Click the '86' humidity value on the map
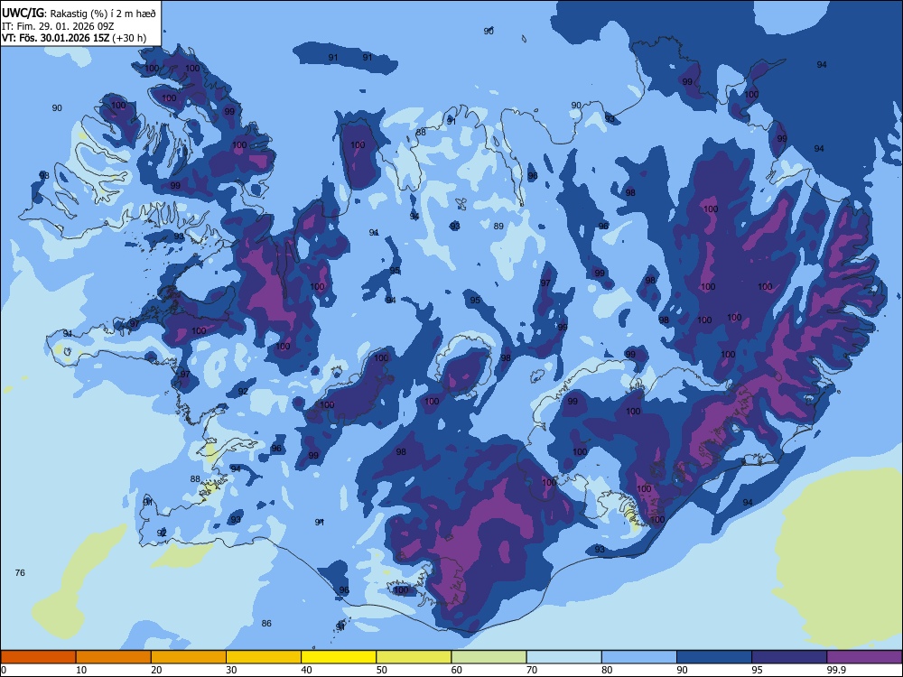The image size is (903, 677). 266,624
